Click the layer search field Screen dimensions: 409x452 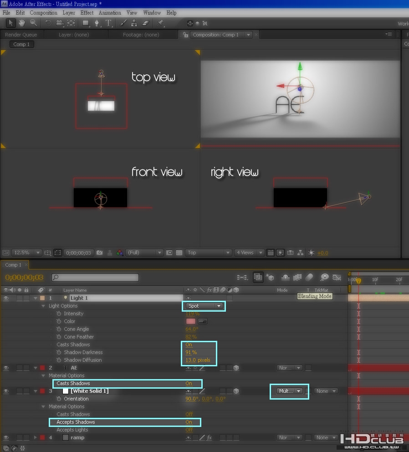(95, 277)
